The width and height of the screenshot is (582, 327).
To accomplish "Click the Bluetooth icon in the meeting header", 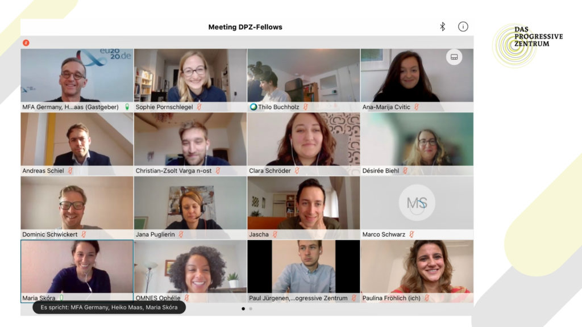I will click(442, 27).
